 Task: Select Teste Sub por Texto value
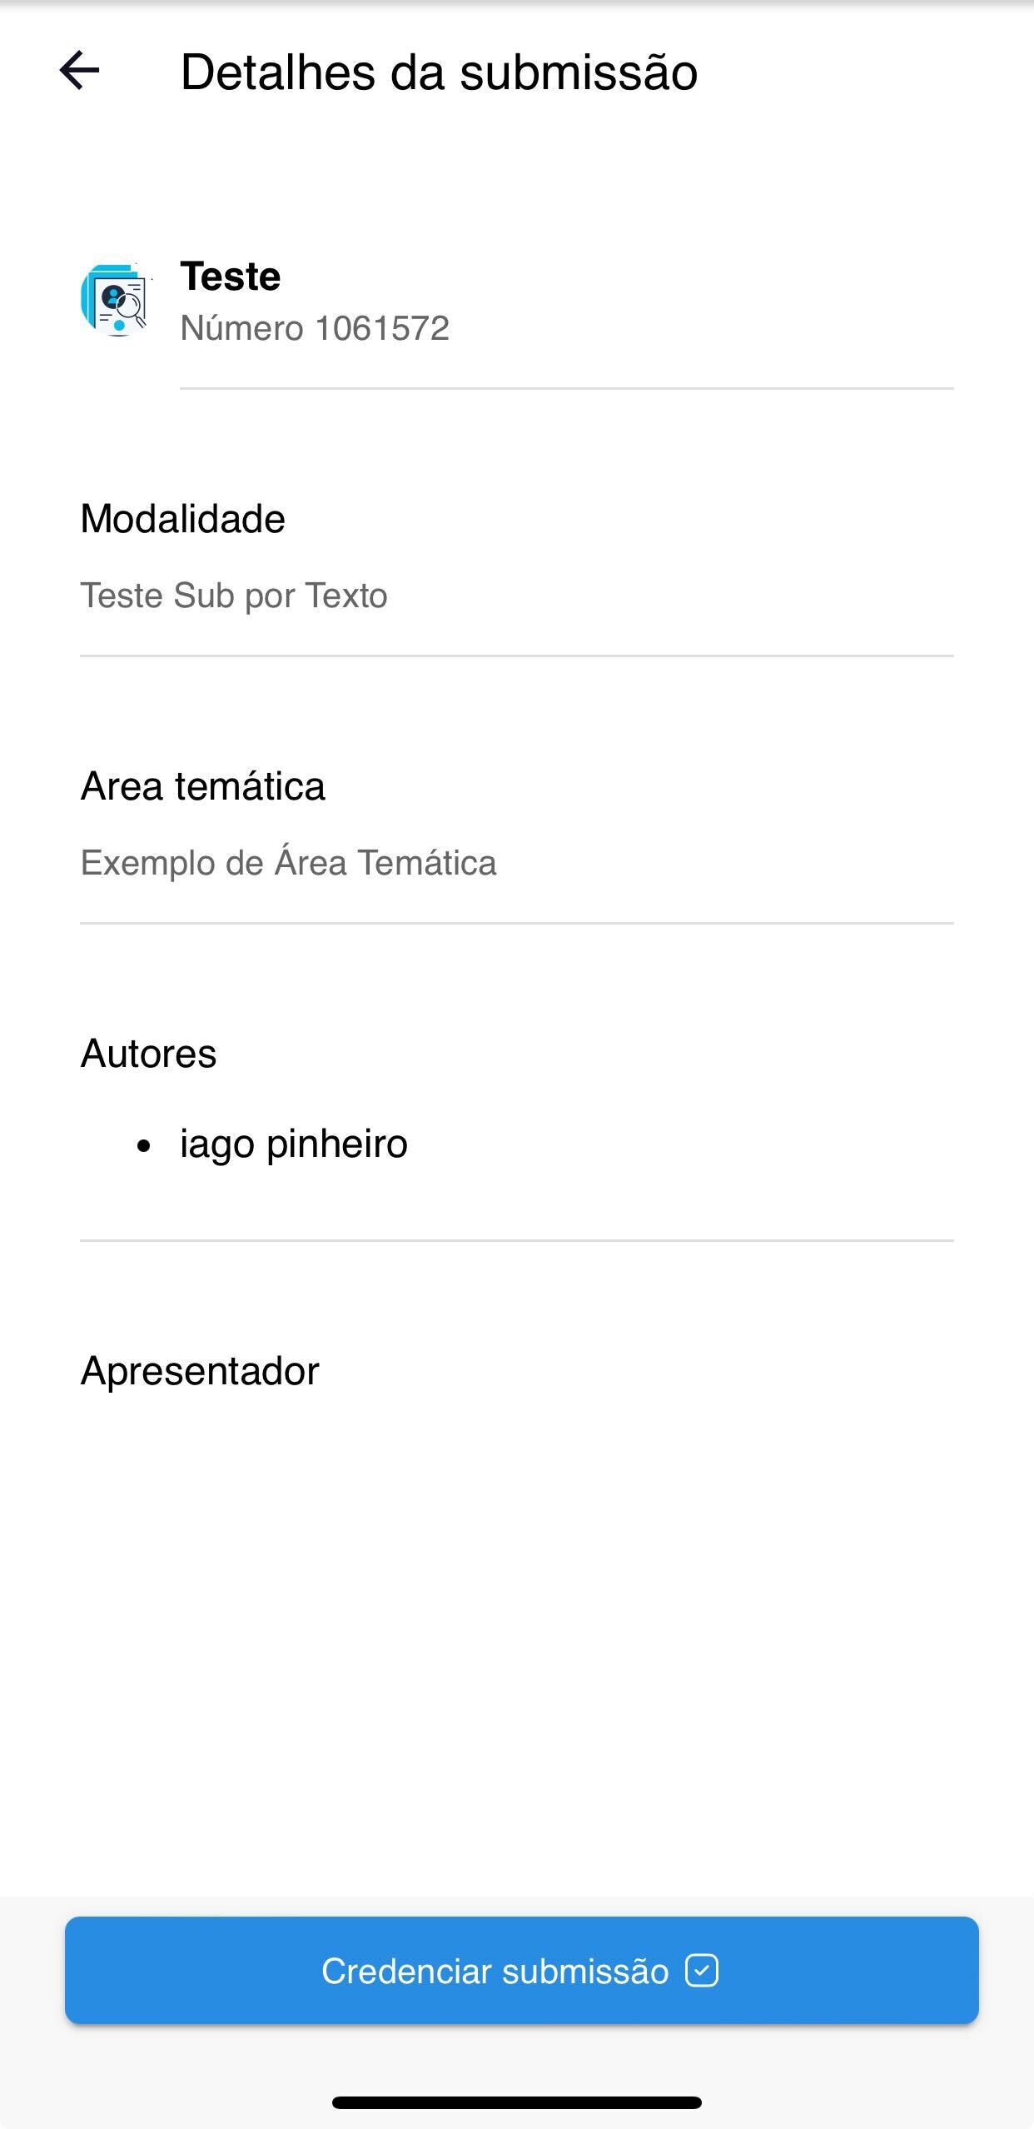click(x=234, y=596)
